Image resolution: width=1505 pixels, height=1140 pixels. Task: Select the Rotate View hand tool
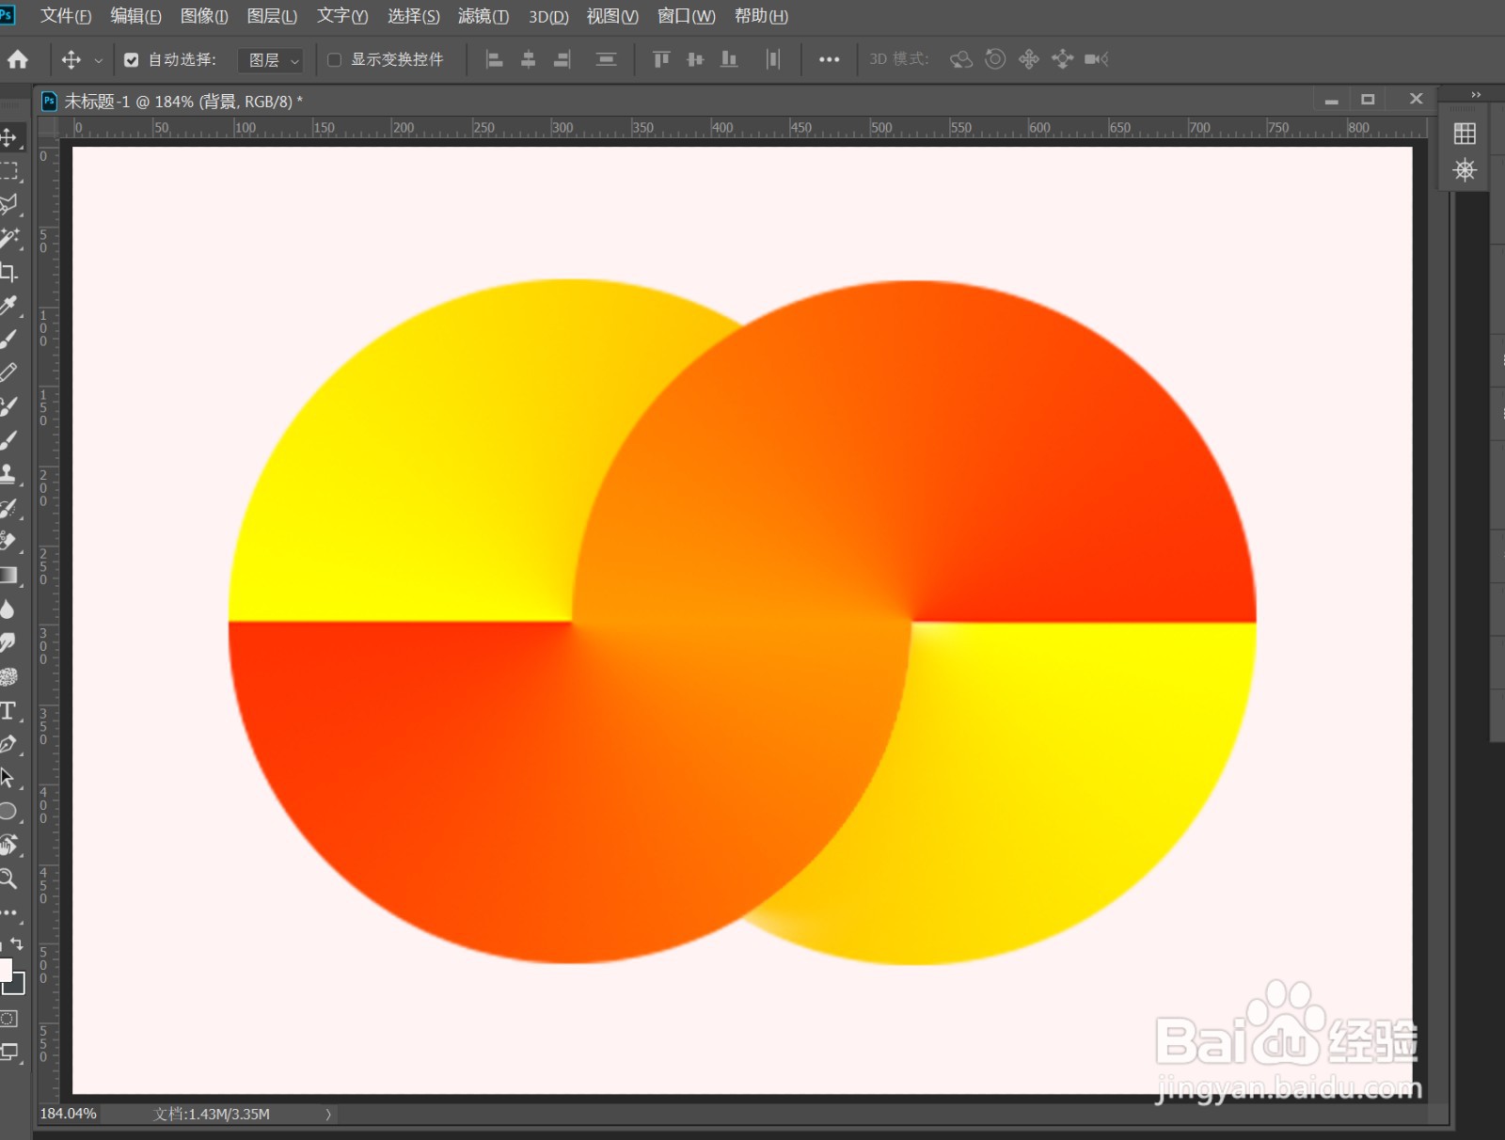pos(8,845)
